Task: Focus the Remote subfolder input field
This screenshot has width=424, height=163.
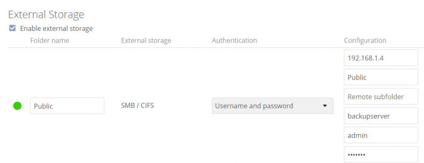Action: pos(381,96)
